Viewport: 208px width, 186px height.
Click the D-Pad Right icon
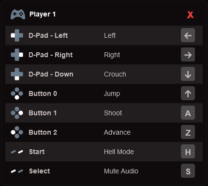pyautogui.click(x=17, y=55)
